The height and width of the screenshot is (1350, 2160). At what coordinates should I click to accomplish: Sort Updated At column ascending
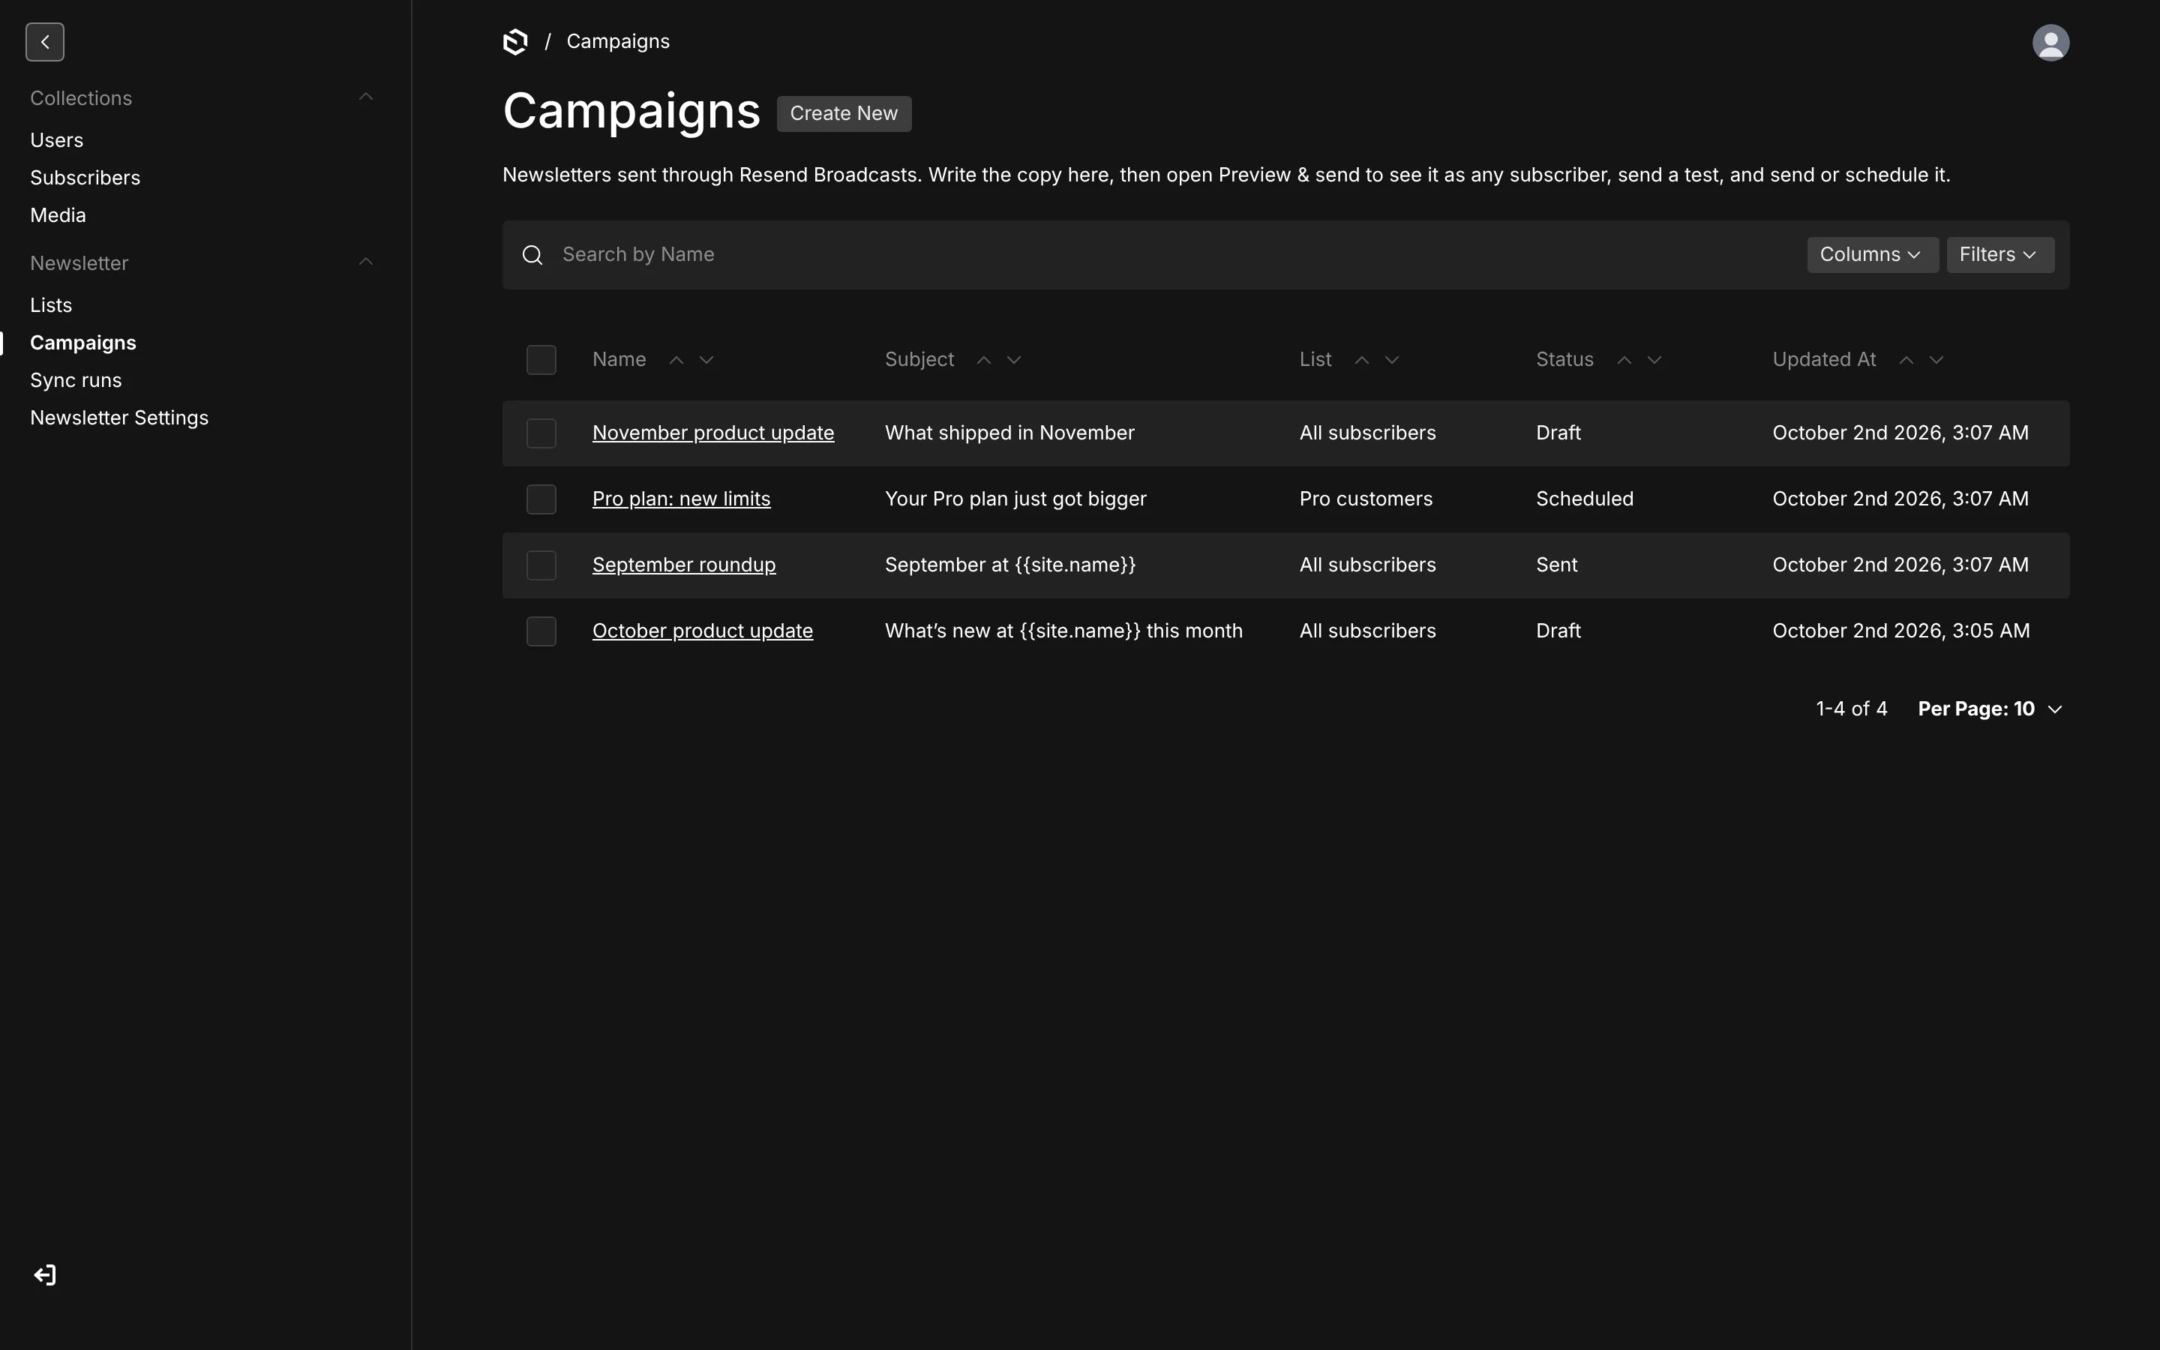pyautogui.click(x=1906, y=360)
